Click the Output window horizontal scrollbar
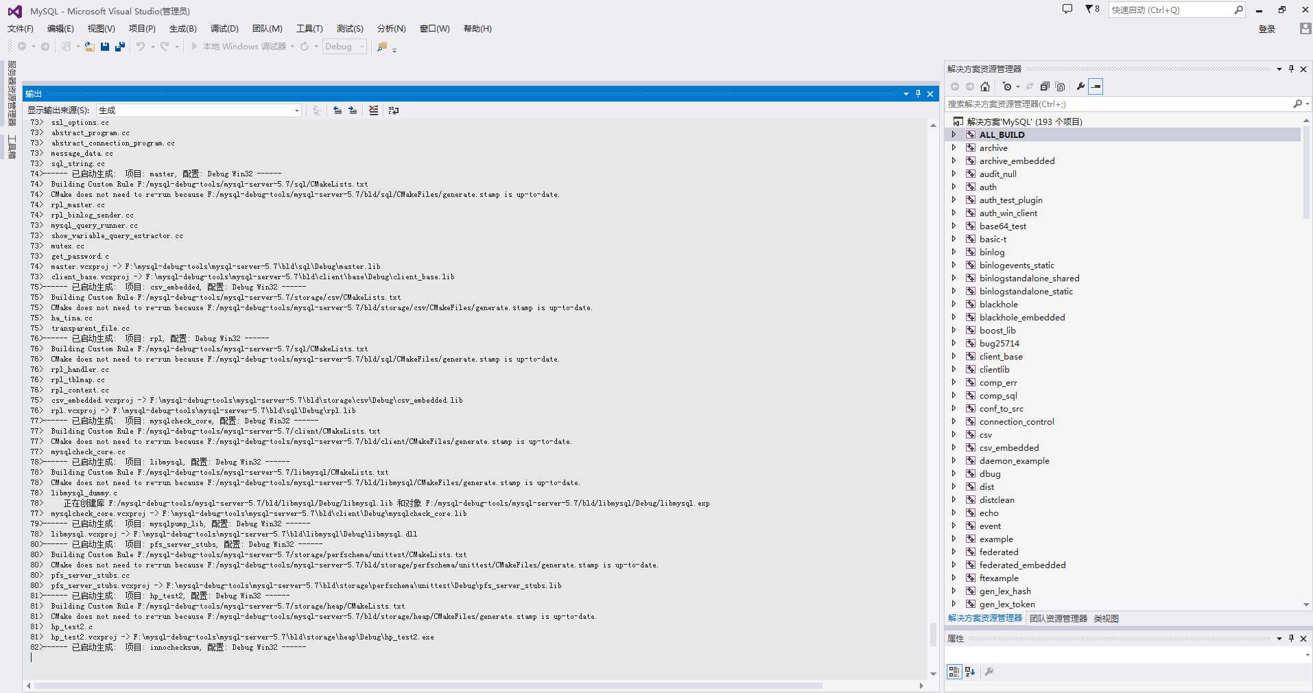 [x=428, y=685]
